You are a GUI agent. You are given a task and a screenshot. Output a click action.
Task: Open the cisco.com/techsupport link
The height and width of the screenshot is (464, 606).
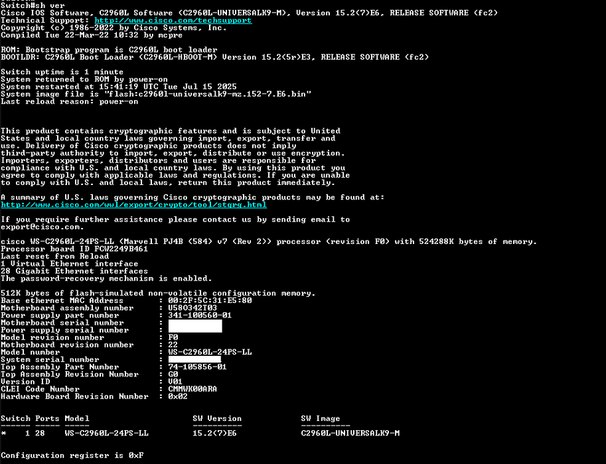pyautogui.click(x=173, y=21)
